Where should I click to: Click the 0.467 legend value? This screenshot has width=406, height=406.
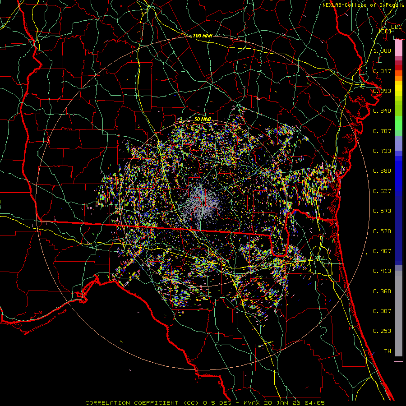pyautogui.click(x=382, y=251)
